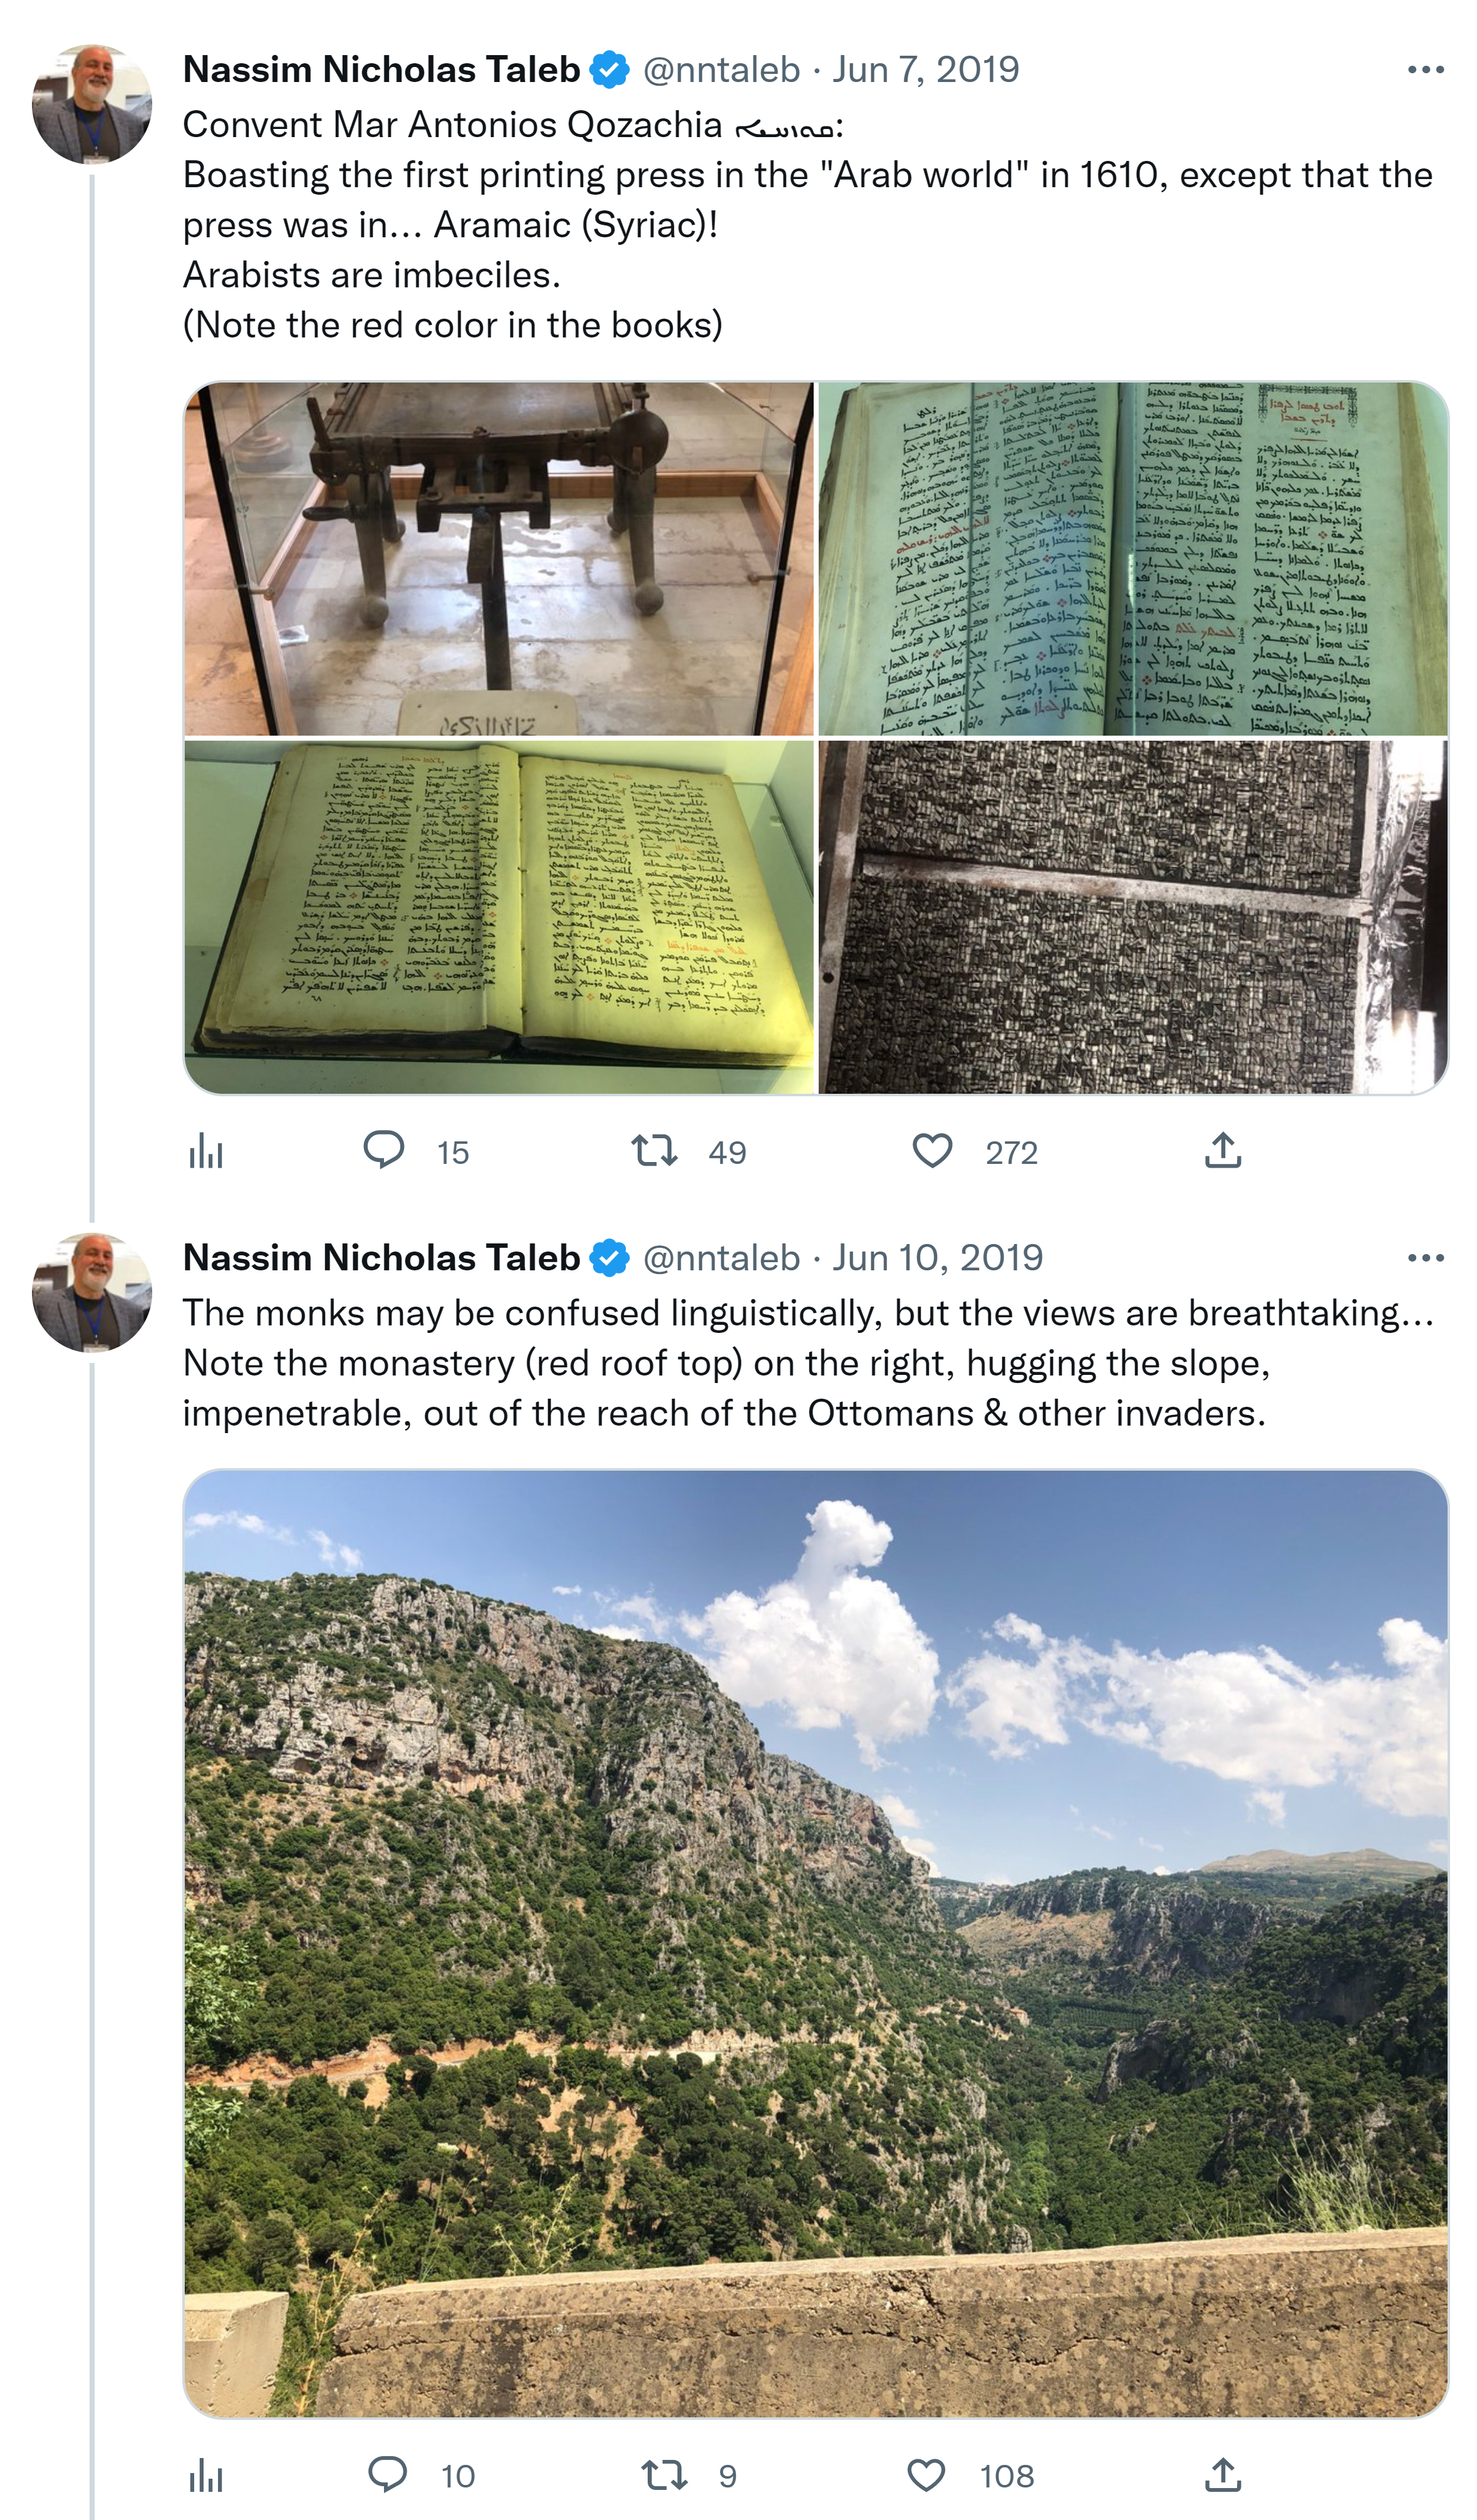Share the Jun 10 tweet

[1223, 2475]
